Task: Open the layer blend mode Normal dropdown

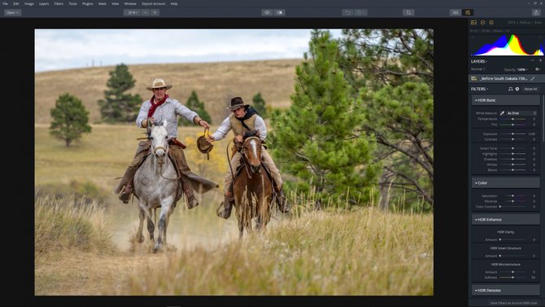Action: click(x=478, y=69)
